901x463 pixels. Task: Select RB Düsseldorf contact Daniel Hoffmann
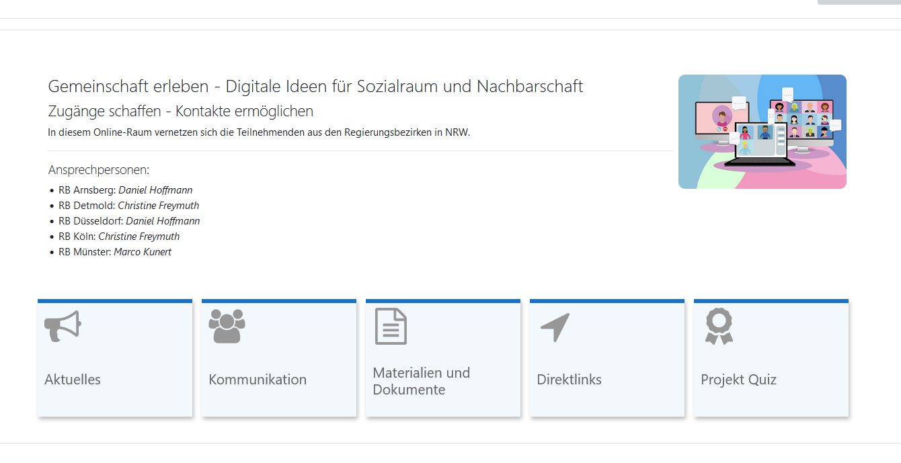[x=163, y=221]
